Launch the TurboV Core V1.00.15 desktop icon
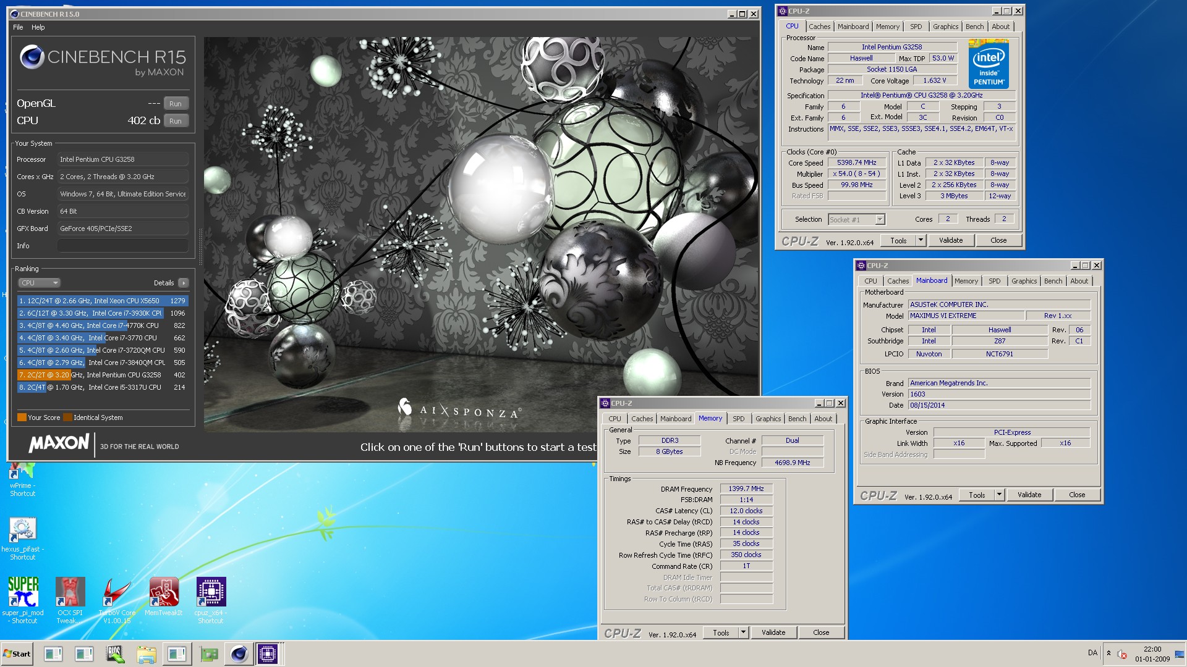Image resolution: width=1187 pixels, height=667 pixels. 117,600
